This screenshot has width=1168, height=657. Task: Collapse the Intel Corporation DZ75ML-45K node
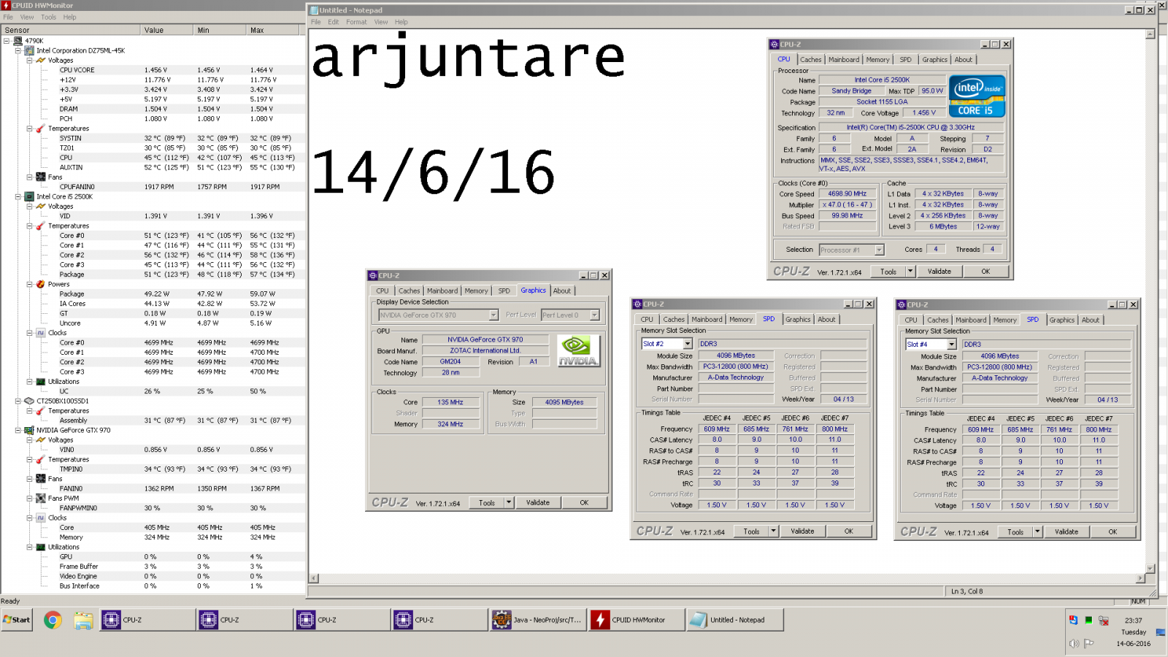click(x=18, y=50)
